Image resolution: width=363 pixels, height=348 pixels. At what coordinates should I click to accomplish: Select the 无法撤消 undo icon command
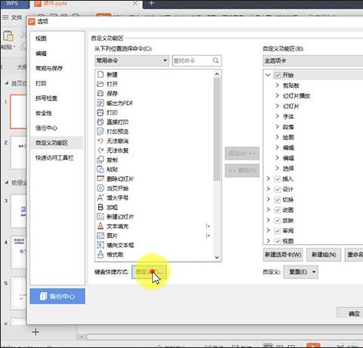pyautogui.click(x=101, y=141)
